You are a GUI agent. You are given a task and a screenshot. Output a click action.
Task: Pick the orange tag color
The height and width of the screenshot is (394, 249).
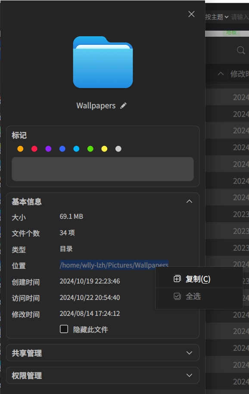pos(20,149)
